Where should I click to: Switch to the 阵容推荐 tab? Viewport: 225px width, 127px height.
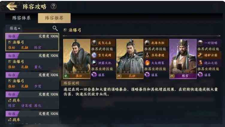[x=54, y=18]
